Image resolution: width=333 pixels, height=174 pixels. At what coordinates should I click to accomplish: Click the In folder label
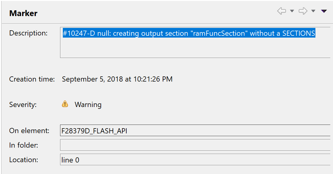click(x=24, y=145)
